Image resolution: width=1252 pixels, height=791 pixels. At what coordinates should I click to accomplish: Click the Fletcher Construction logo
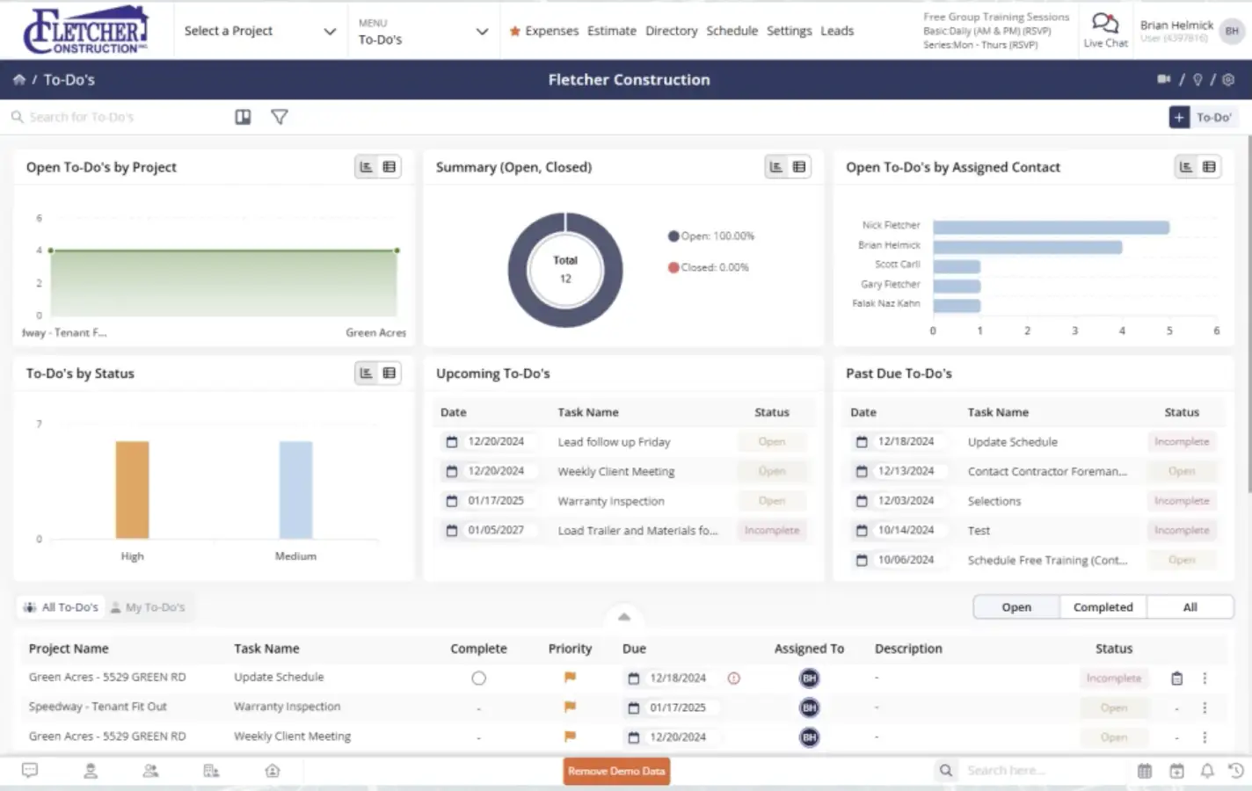(85, 30)
